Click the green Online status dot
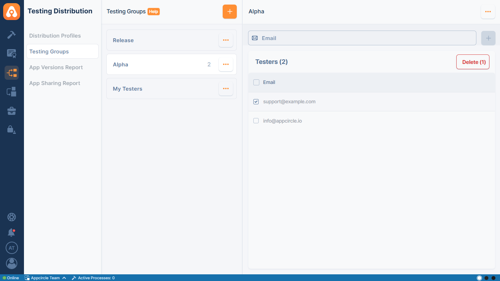This screenshot has height=281, width=500. [4, 278]
